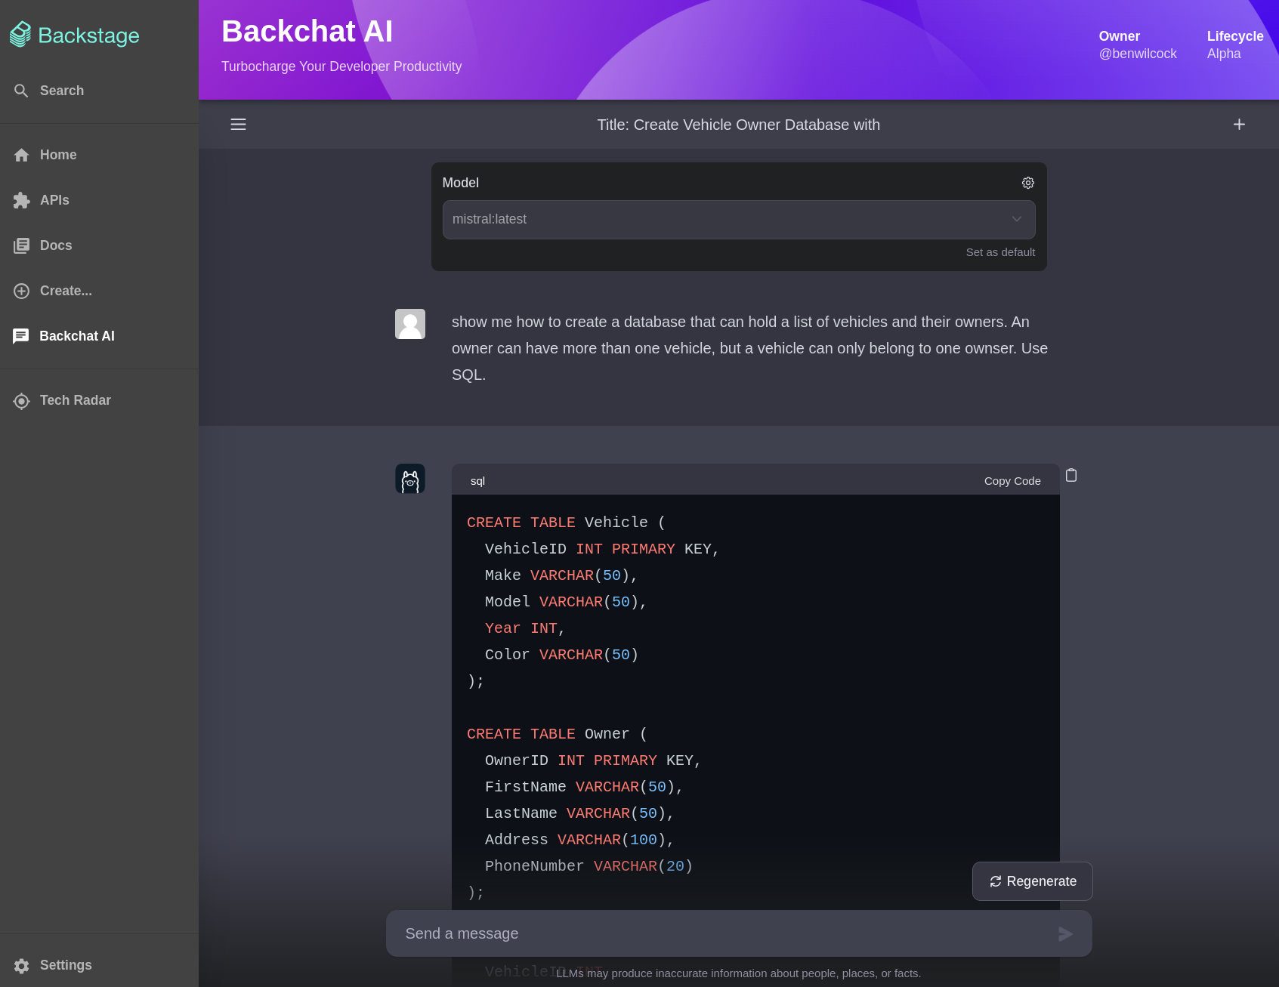Click the APIs puzzle-piece icon
Image resolution: width=1279 pixels, height=987 pixels.
21,200
